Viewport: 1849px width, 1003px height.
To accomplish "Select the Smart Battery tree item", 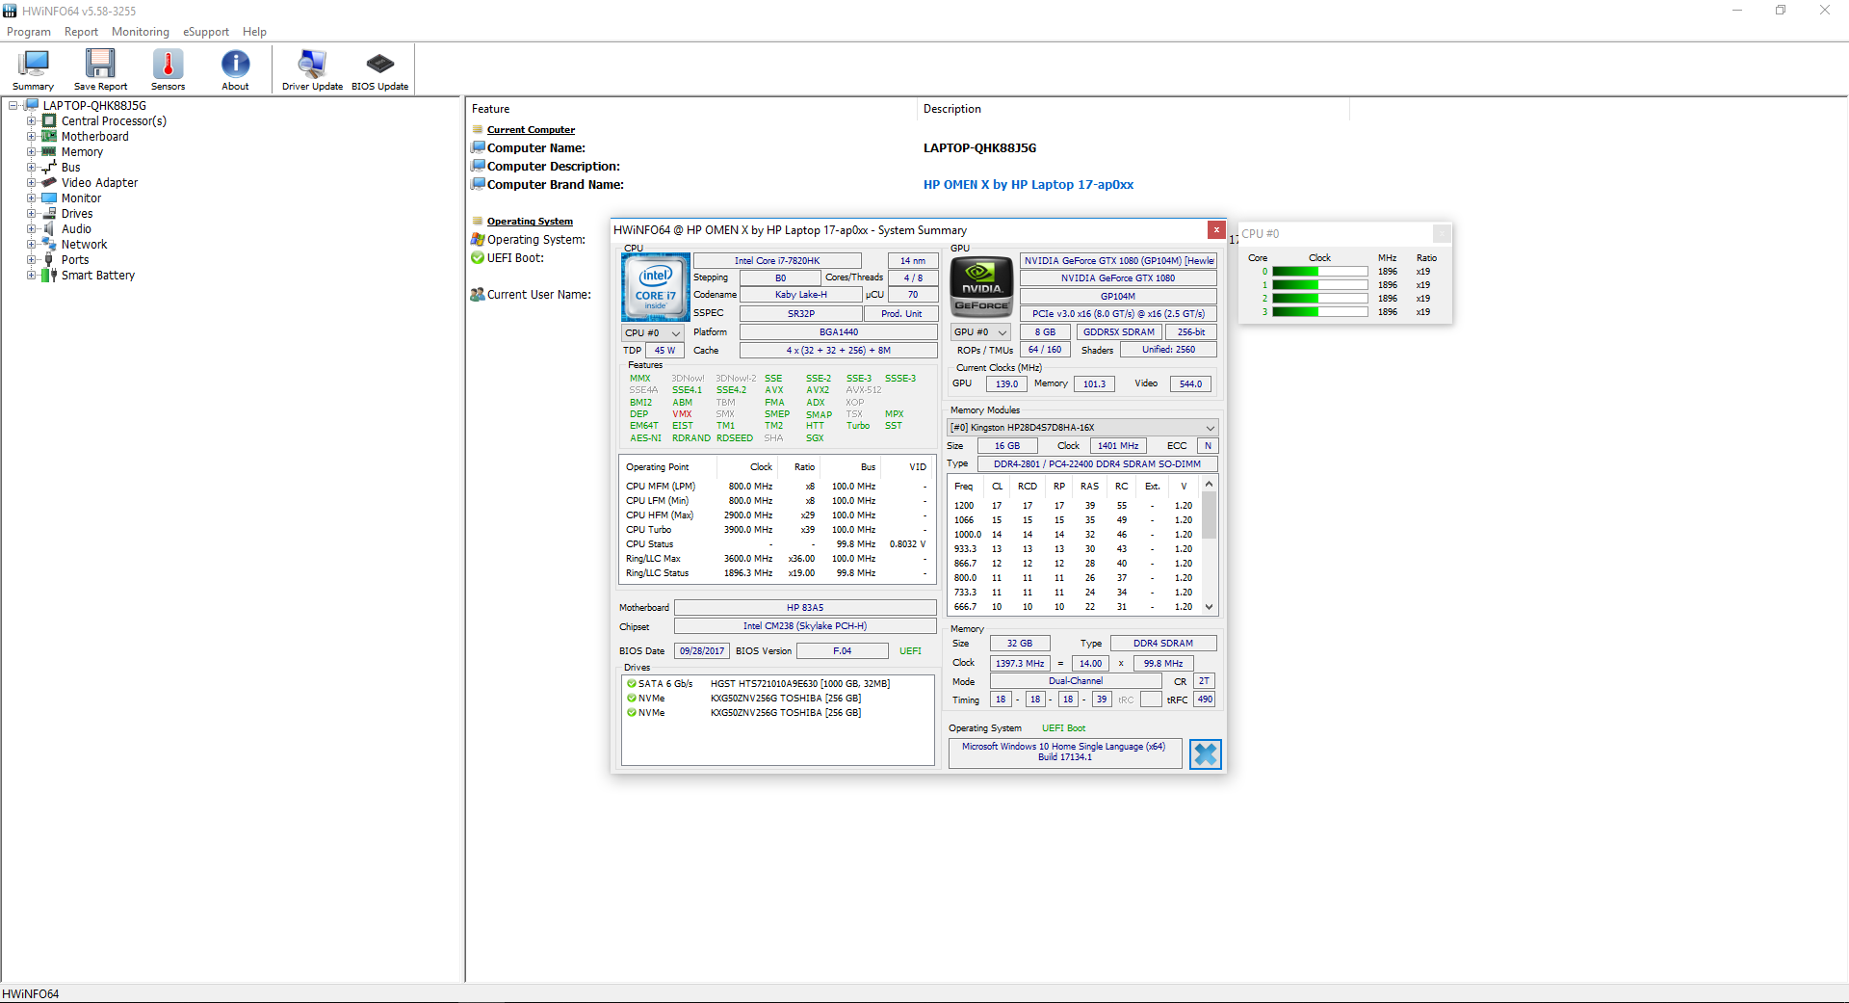I will click(x=98, y=276).
